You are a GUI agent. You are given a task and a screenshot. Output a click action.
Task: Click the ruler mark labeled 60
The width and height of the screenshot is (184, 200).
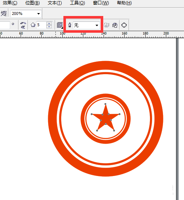tap(21, 33)
